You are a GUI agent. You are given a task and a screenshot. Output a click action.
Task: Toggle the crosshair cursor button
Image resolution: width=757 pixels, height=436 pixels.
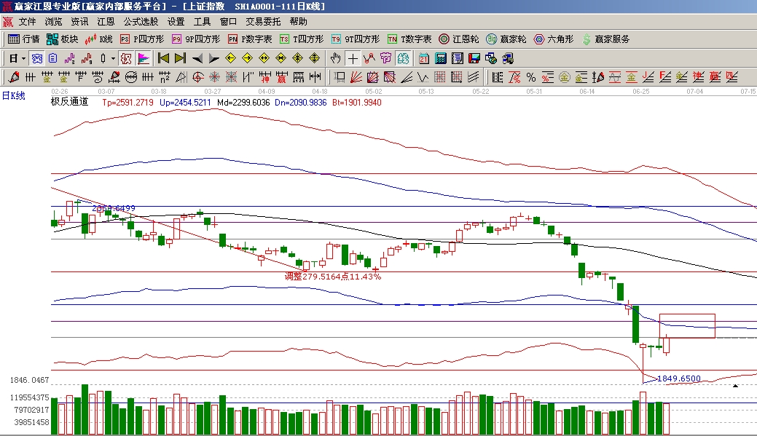coord(353,58)
